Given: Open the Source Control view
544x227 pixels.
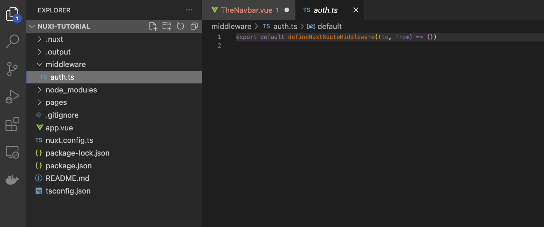Looking at the screenshot, I should point(13,69).
